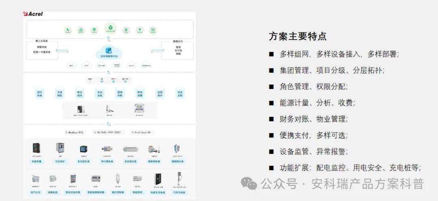The image size is (438, 201).
Task: Click the 安全加密 cylinder
Action: point(100,93)
